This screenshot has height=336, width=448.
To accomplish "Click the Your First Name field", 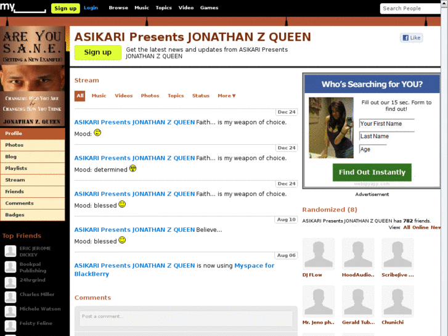I will click(x=387, y=123).
